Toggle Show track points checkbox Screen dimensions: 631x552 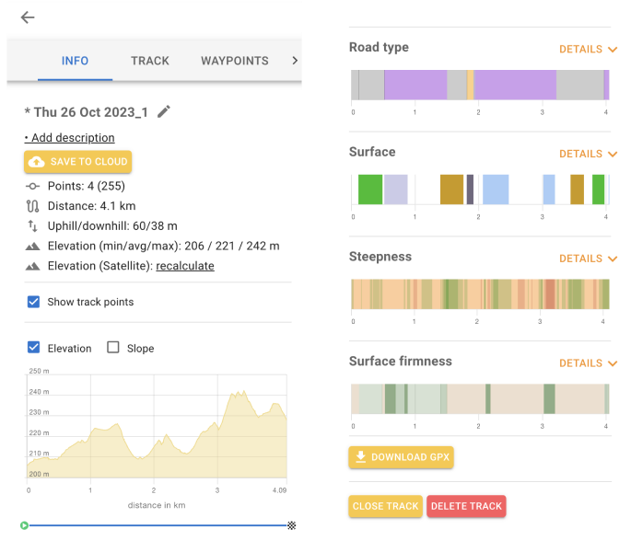[34, 302]
